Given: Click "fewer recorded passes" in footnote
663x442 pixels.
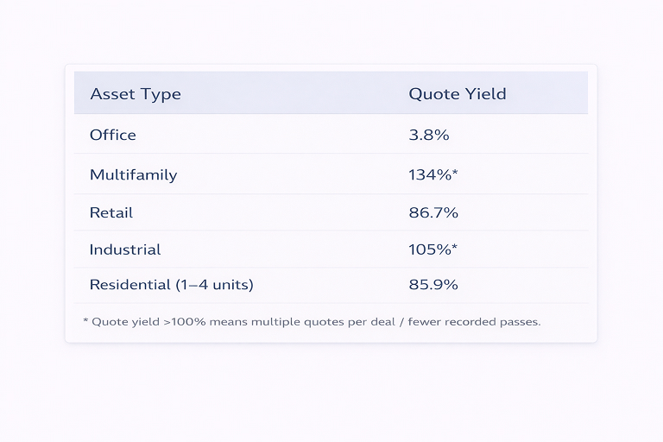Looking at the screenshot, I should pos(474,322).
